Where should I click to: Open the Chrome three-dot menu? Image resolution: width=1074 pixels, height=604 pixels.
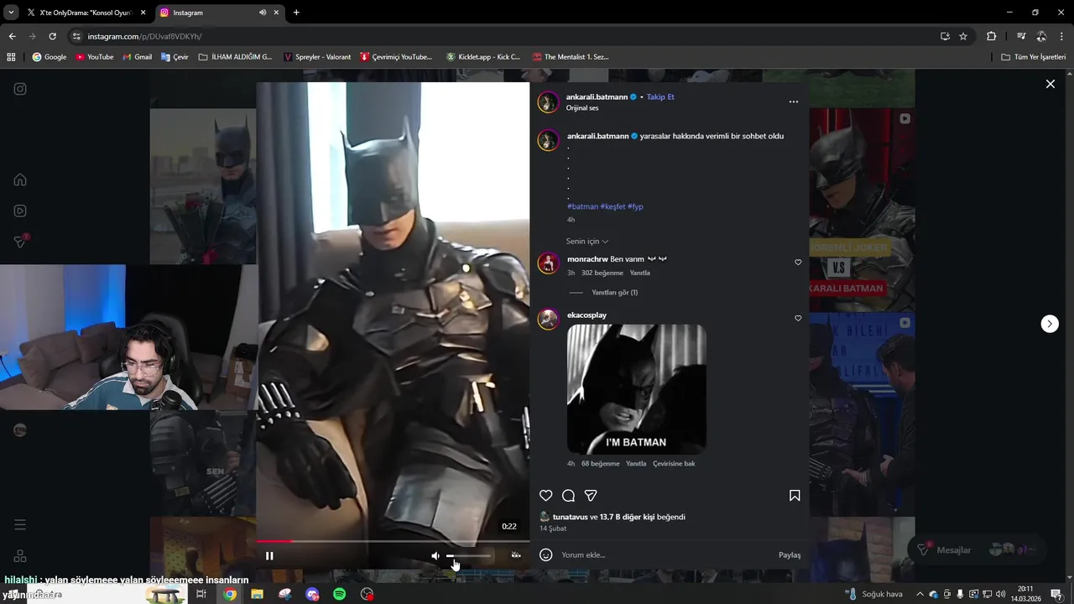click(x=1062, y=36)
